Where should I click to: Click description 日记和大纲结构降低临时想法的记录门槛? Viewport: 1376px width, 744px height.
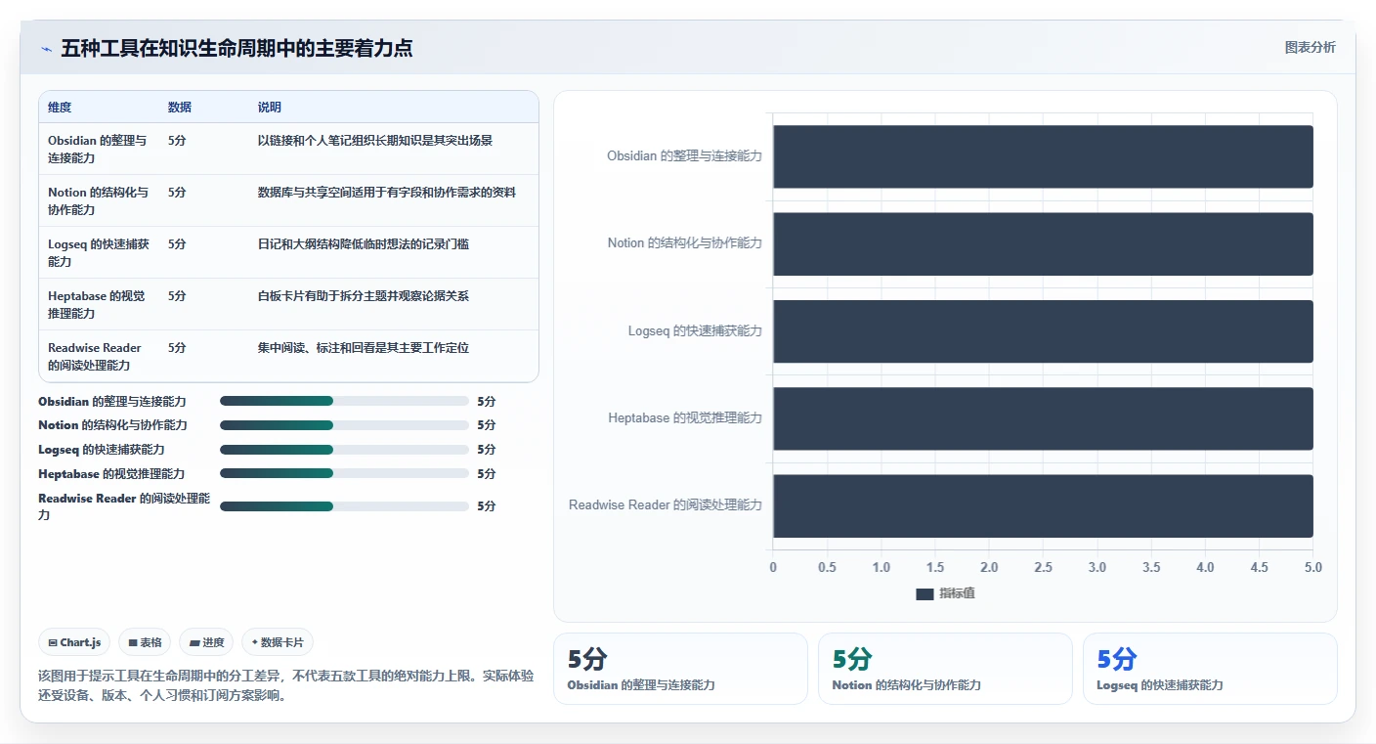tap(364, 244)
